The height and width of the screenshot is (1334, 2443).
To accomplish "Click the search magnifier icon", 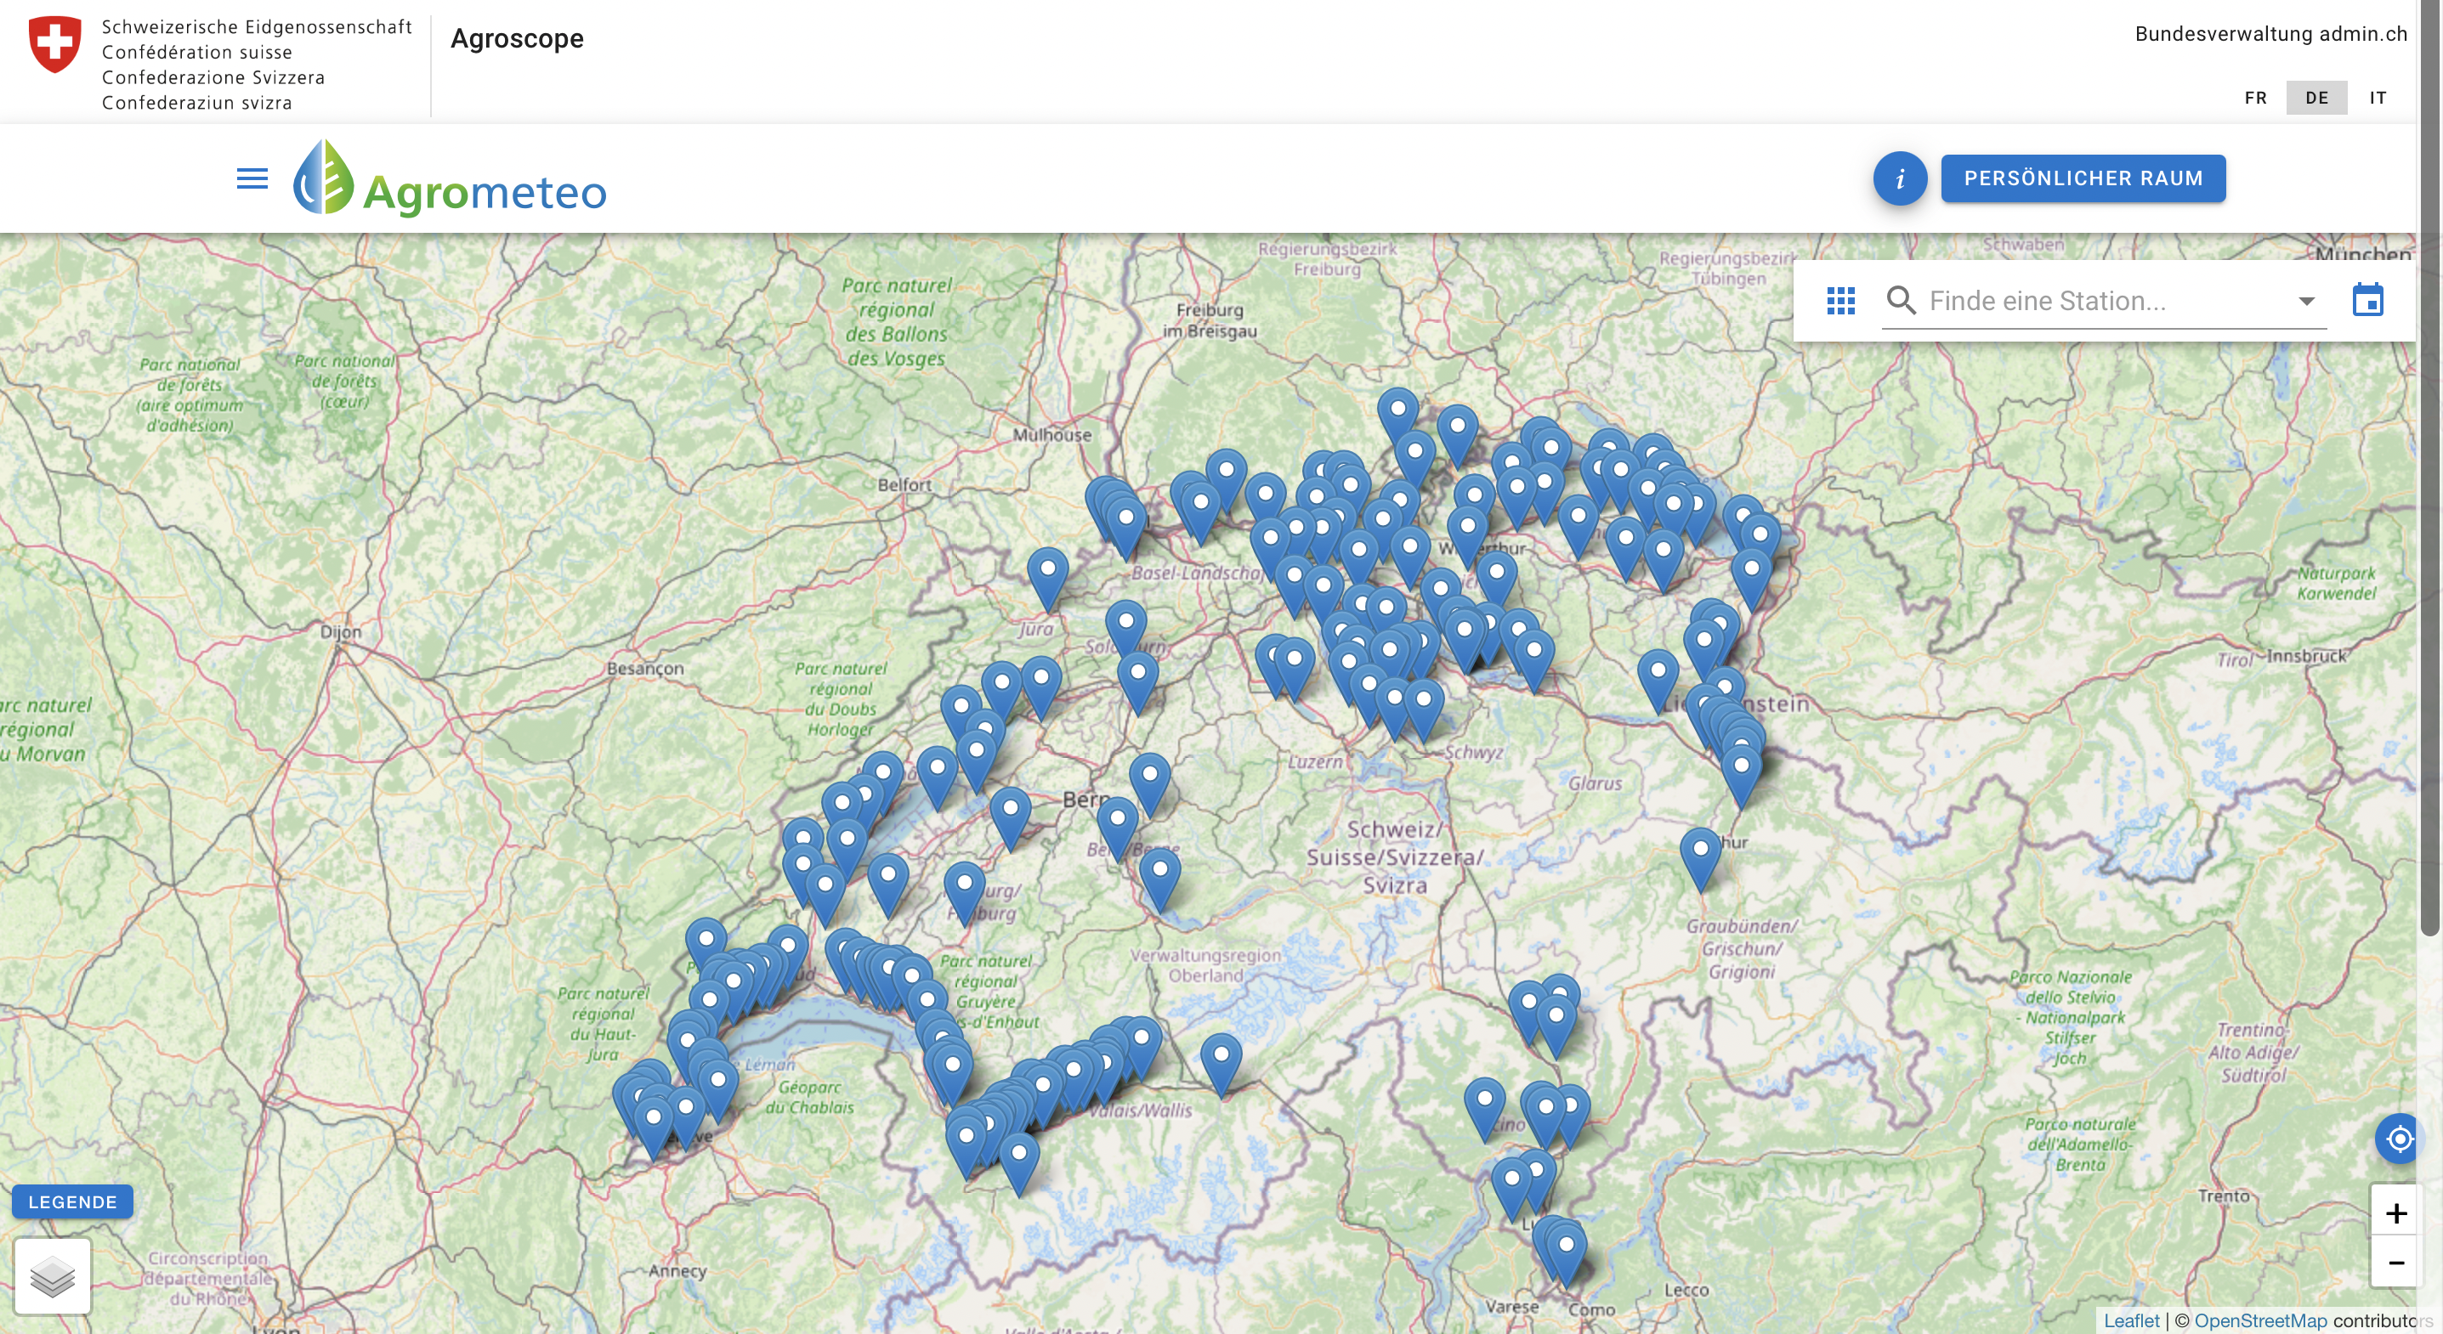I will (x=1901, y=301).
